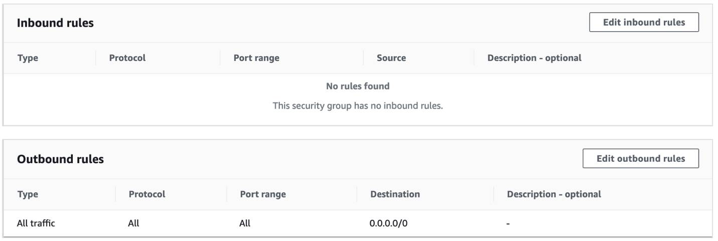This screenshot has height=241, width=718.
Task: Select the Inbound rules section heading
Action: pyautogui.click(x=55, y=23)
